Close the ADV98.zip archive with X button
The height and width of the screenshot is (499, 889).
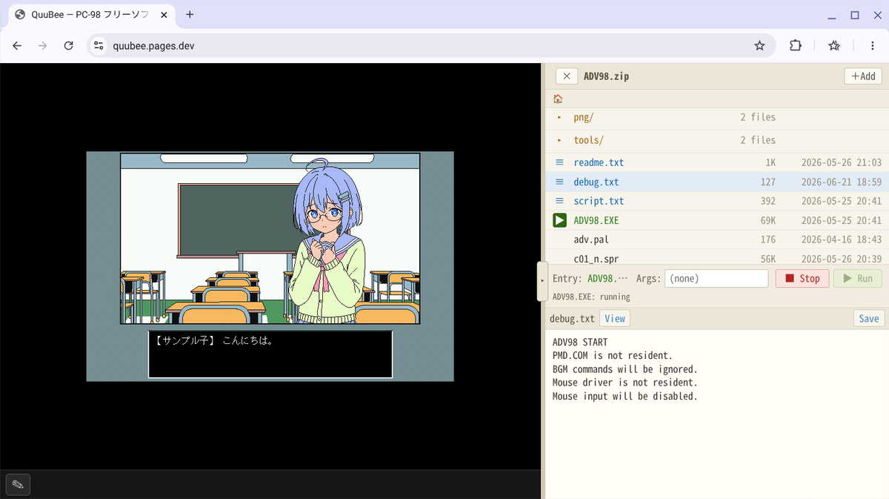tap(567, 76)
